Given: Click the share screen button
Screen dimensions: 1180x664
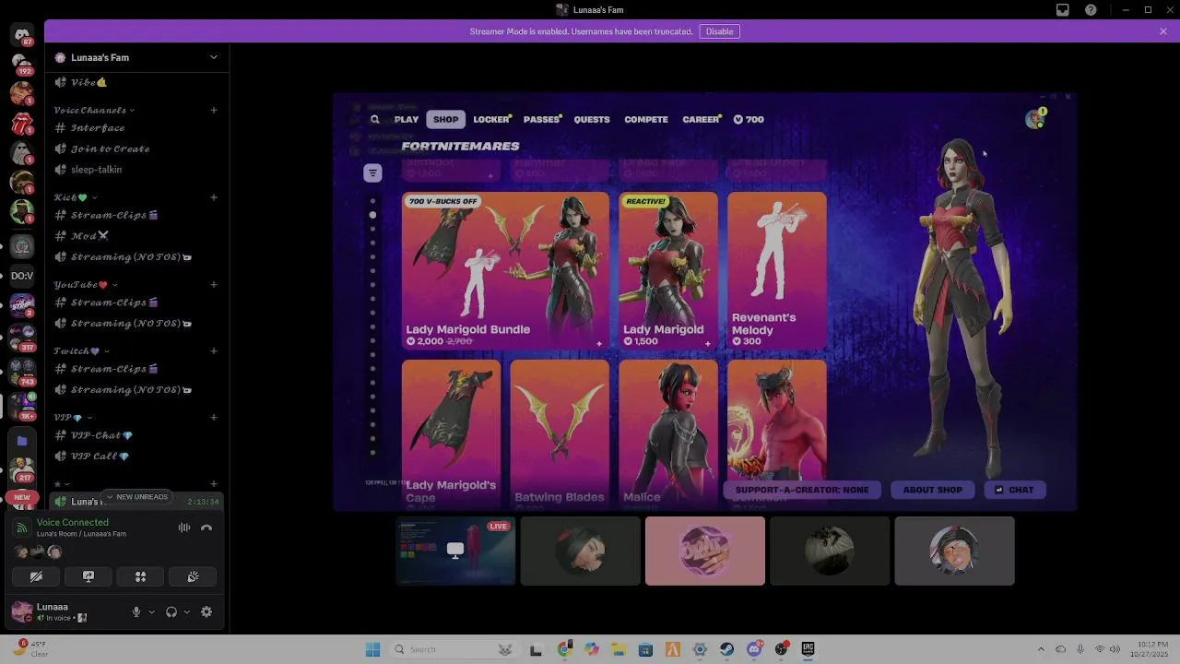Looking at the screenshot, I should click(x=88, y=576).
